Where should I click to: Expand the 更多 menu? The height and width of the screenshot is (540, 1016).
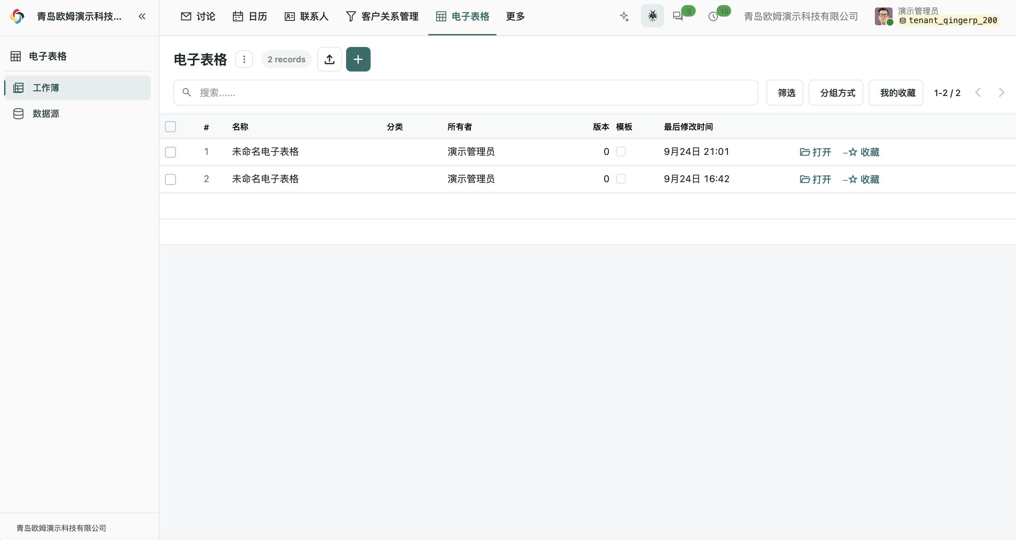[x=516, y=16]
